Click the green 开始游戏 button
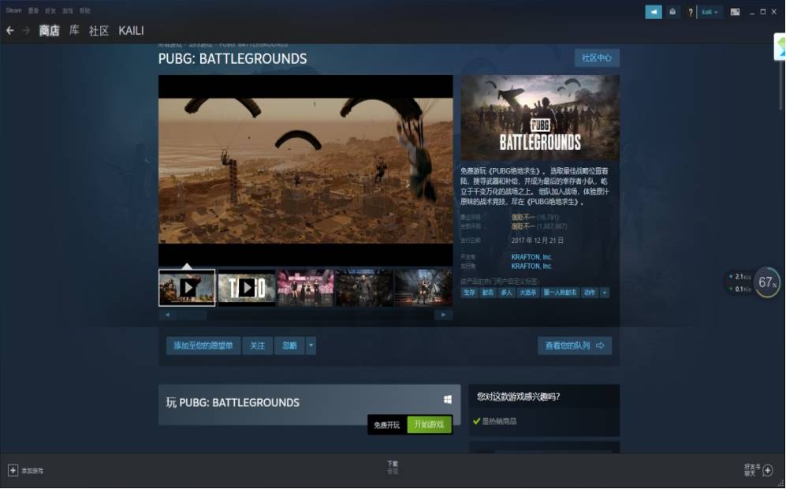This screenshot has height=489, width=786. pyautogui.click(x=429, y=425)
